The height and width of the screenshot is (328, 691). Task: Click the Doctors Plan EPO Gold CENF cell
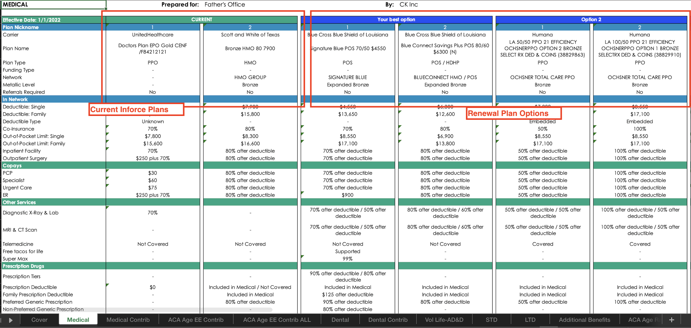pyautogui.click(x=153, y=49)
